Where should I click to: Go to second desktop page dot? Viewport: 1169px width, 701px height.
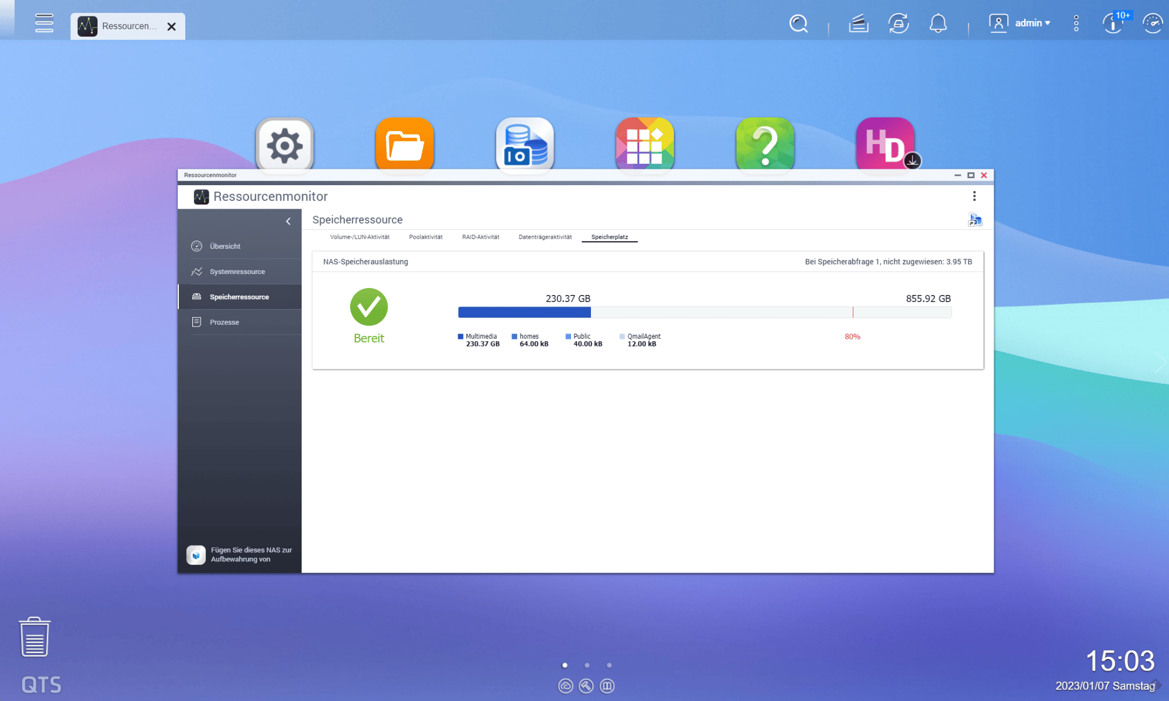(587, 665)
